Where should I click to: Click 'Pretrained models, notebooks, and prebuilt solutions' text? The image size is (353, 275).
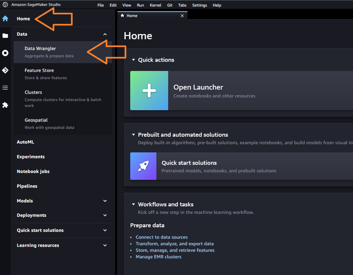219,171
